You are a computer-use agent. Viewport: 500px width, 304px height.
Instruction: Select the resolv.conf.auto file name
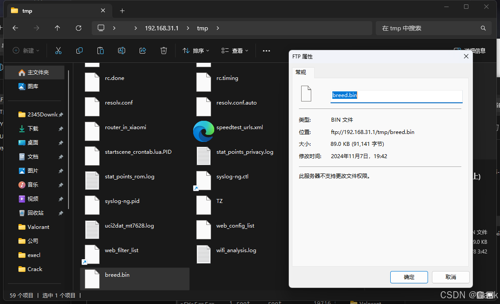tap(236, 103)
